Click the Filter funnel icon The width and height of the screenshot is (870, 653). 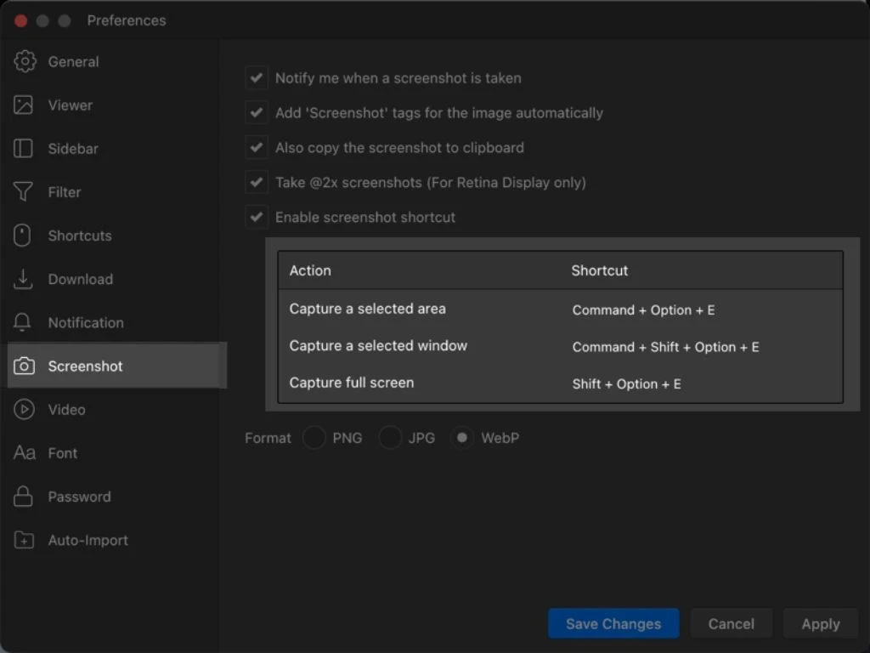pyautogui.click(x=24, y=192)
